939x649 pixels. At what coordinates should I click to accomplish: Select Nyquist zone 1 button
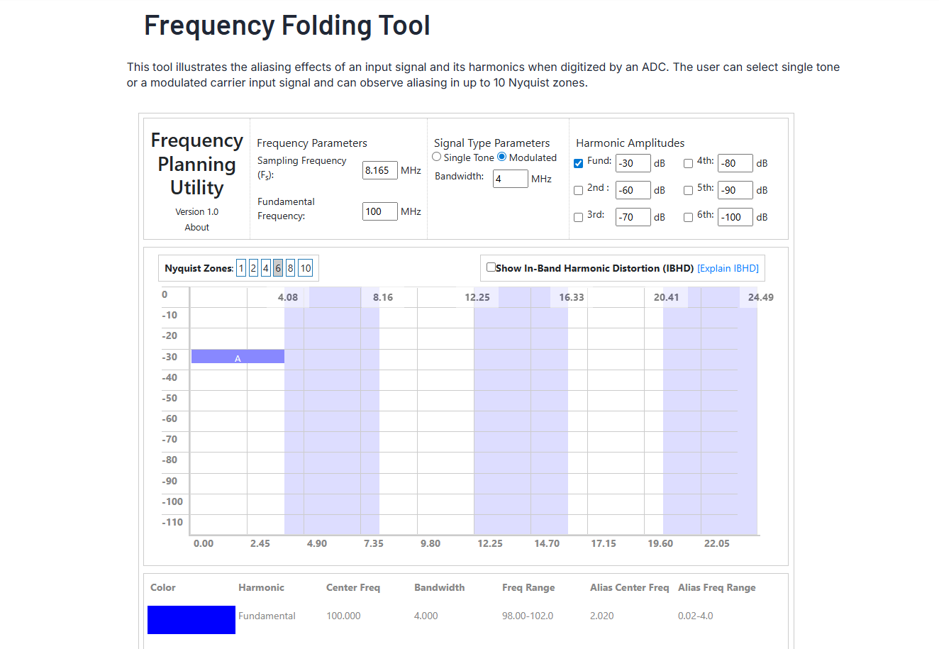(241, 268)
